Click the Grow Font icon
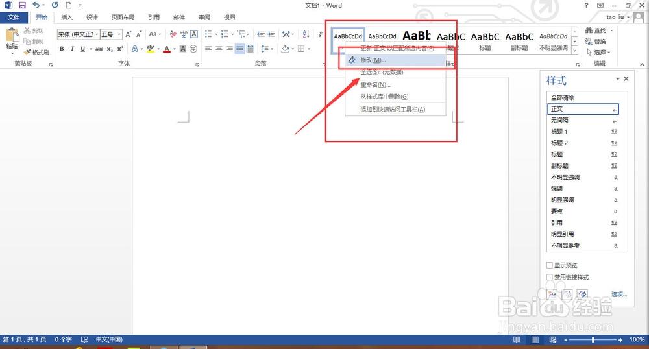 click(129, 34)
